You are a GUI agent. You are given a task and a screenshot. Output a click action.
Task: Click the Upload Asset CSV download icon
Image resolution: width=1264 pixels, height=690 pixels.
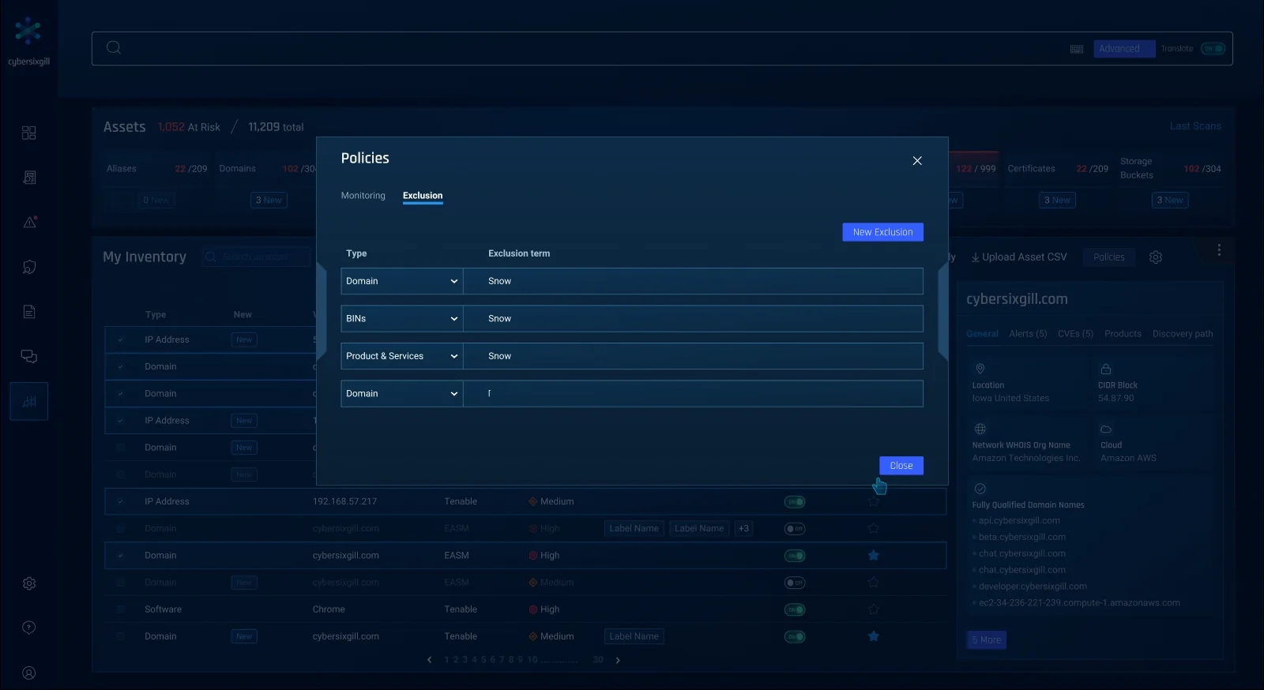(x=976, y=257)
